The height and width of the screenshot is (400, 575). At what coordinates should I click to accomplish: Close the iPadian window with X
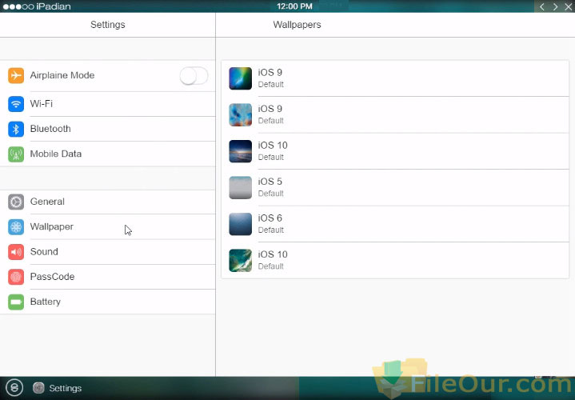(x=569, y=6)
